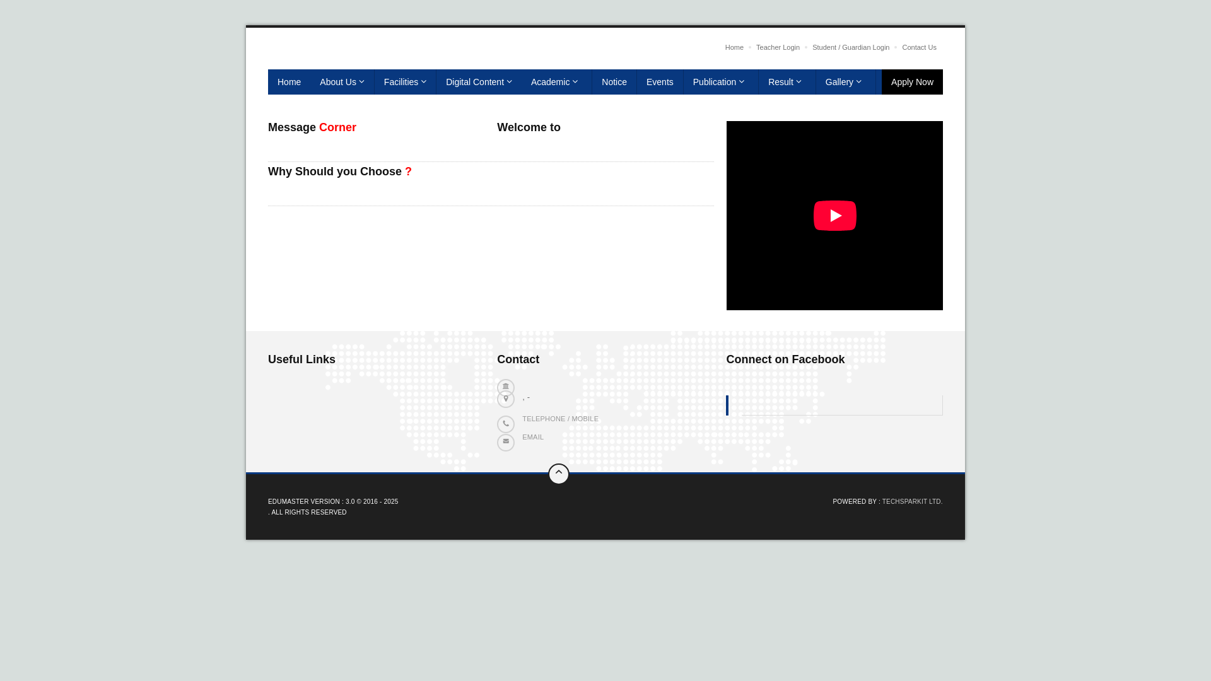The image size is (1211, 681).
Task: Go to Home in the blue navigation bar
Action: point(289,82)
